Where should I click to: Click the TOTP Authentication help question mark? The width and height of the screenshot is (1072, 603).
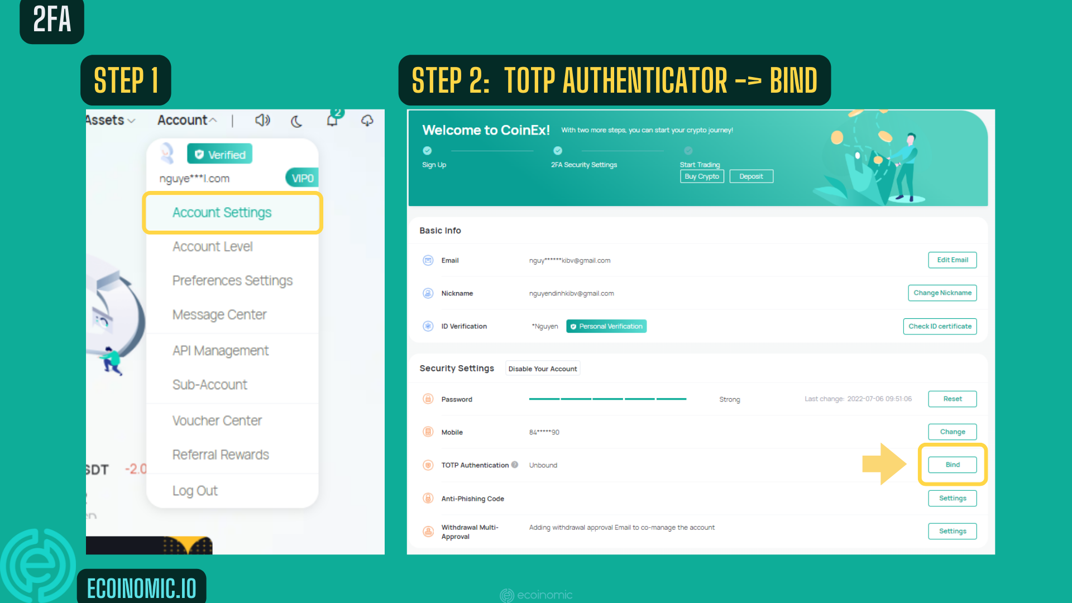[515, 465]
